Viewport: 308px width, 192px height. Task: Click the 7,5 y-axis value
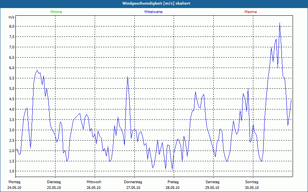click(12, 36)
